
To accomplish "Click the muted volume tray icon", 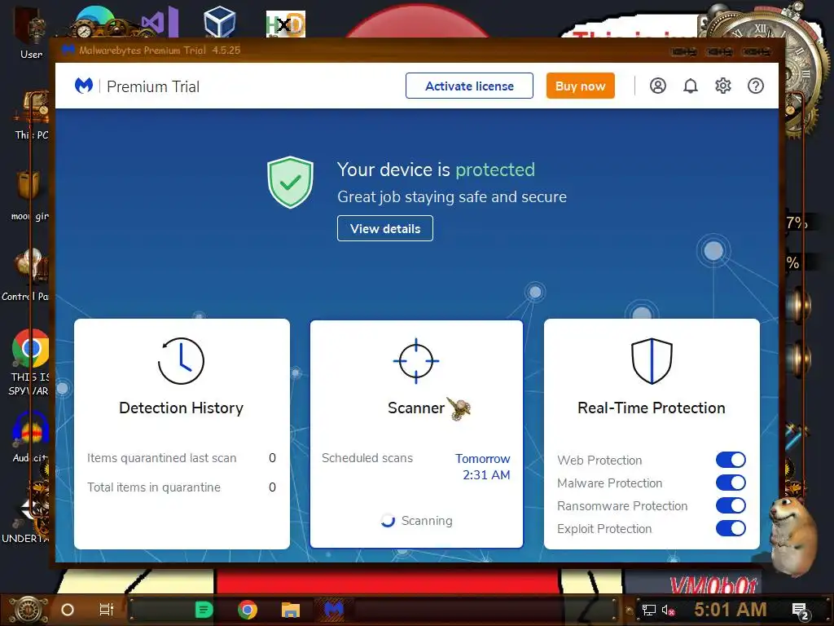I will click(668, 610).
